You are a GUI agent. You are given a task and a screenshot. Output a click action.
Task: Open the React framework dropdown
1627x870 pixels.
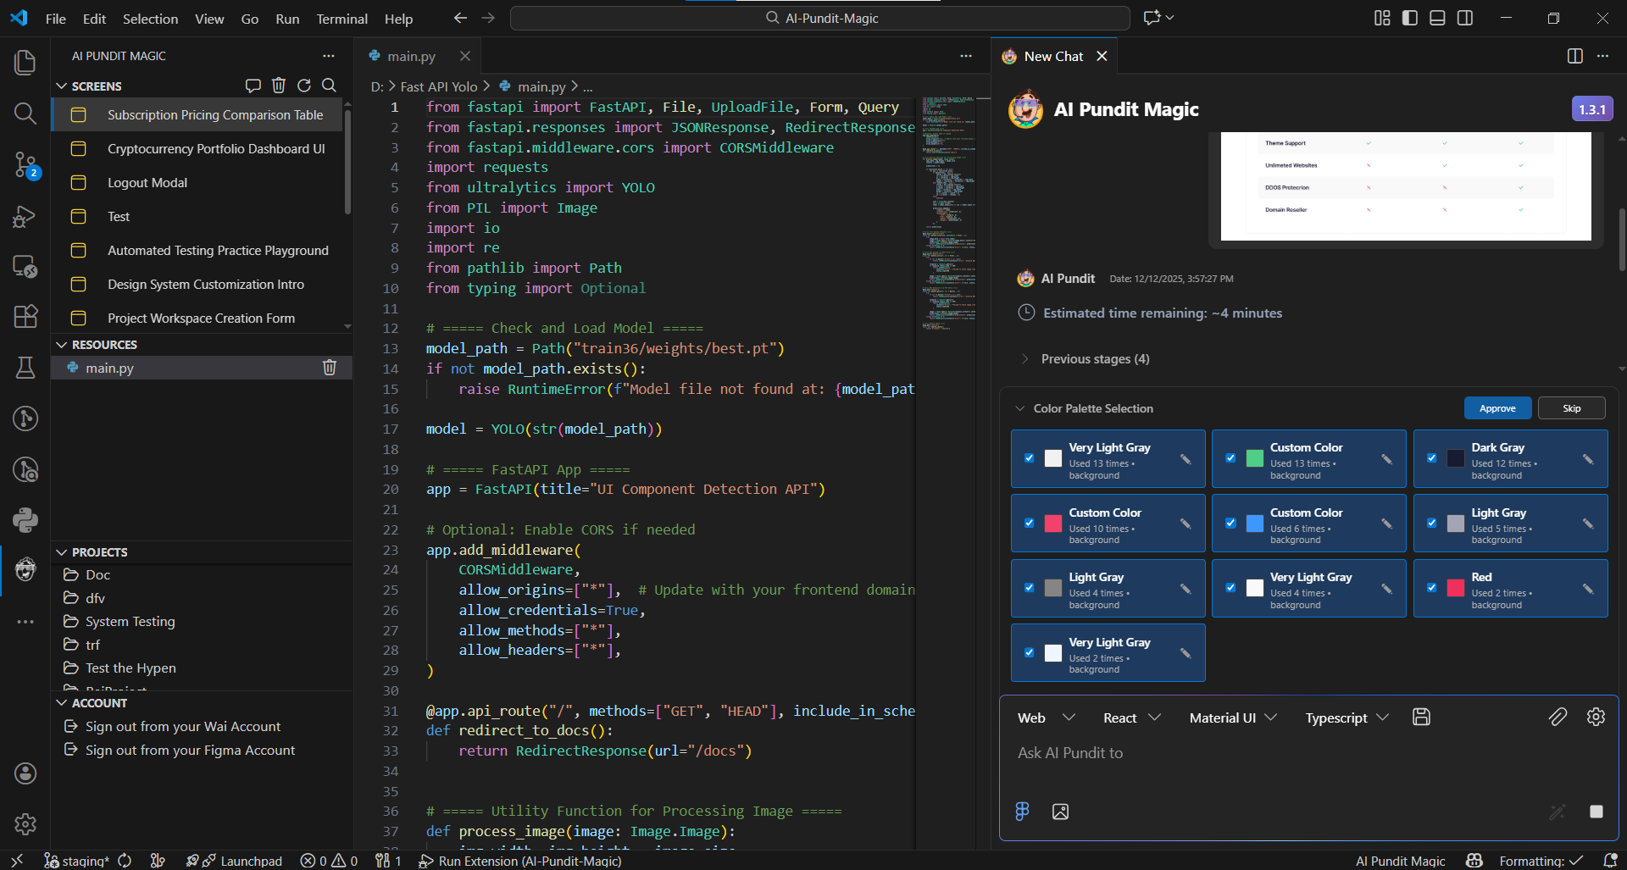pyautogui.click(x=1131, y=717)
